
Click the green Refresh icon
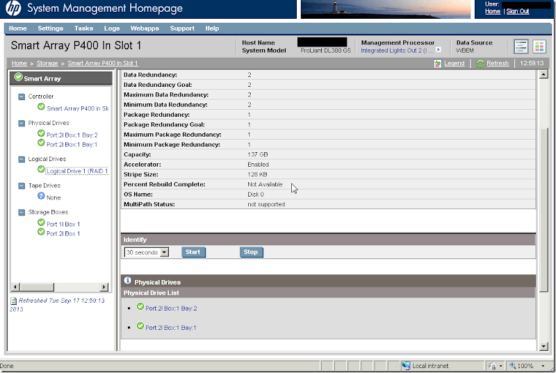[480, 63]
